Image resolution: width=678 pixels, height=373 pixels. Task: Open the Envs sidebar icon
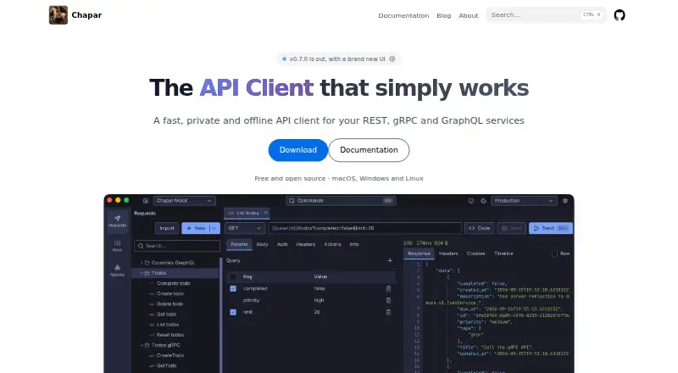pos(117,245)
